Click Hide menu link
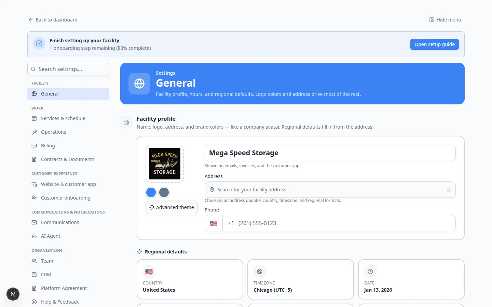This screenshot has height=307, width=492. [x=445, y=20]
